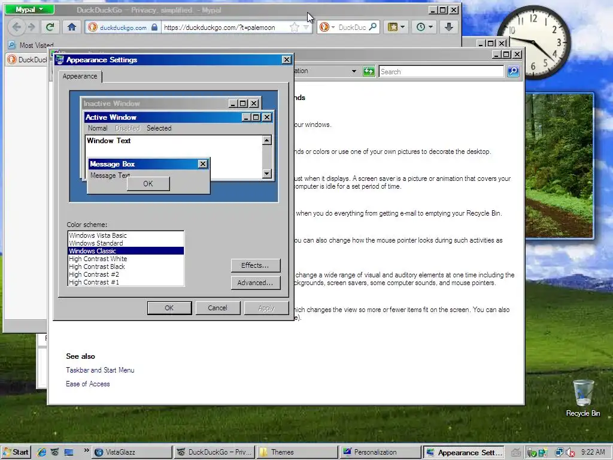Bookmark this page with the star icon
Viewport: 613px width, 460px height.
coord(295,27)
